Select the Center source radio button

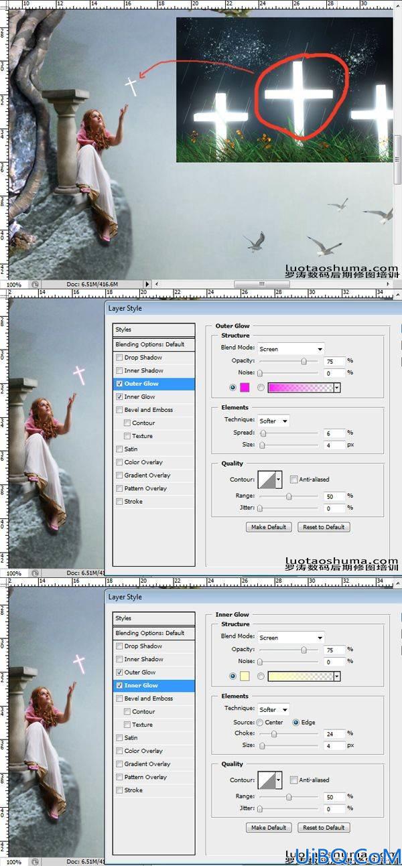coord(260,722)
